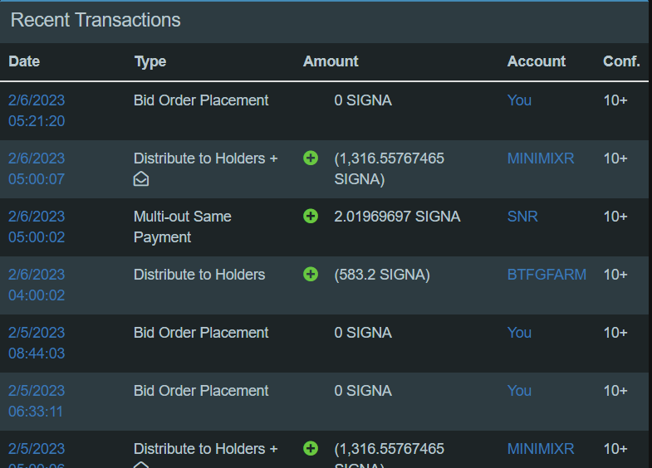Click the Conf. column header
Viewport: 652px width, 468px height.
621,61
